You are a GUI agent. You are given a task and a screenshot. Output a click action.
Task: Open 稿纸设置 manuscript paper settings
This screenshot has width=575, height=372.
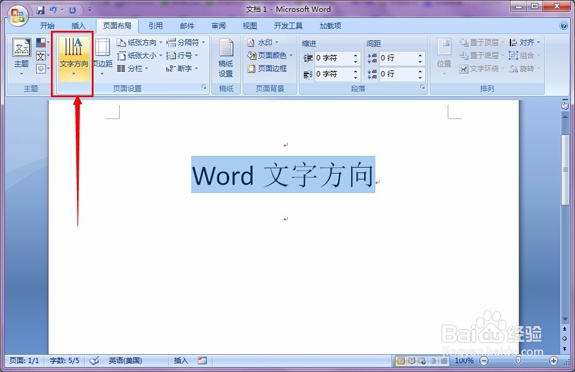coord(226,58)
